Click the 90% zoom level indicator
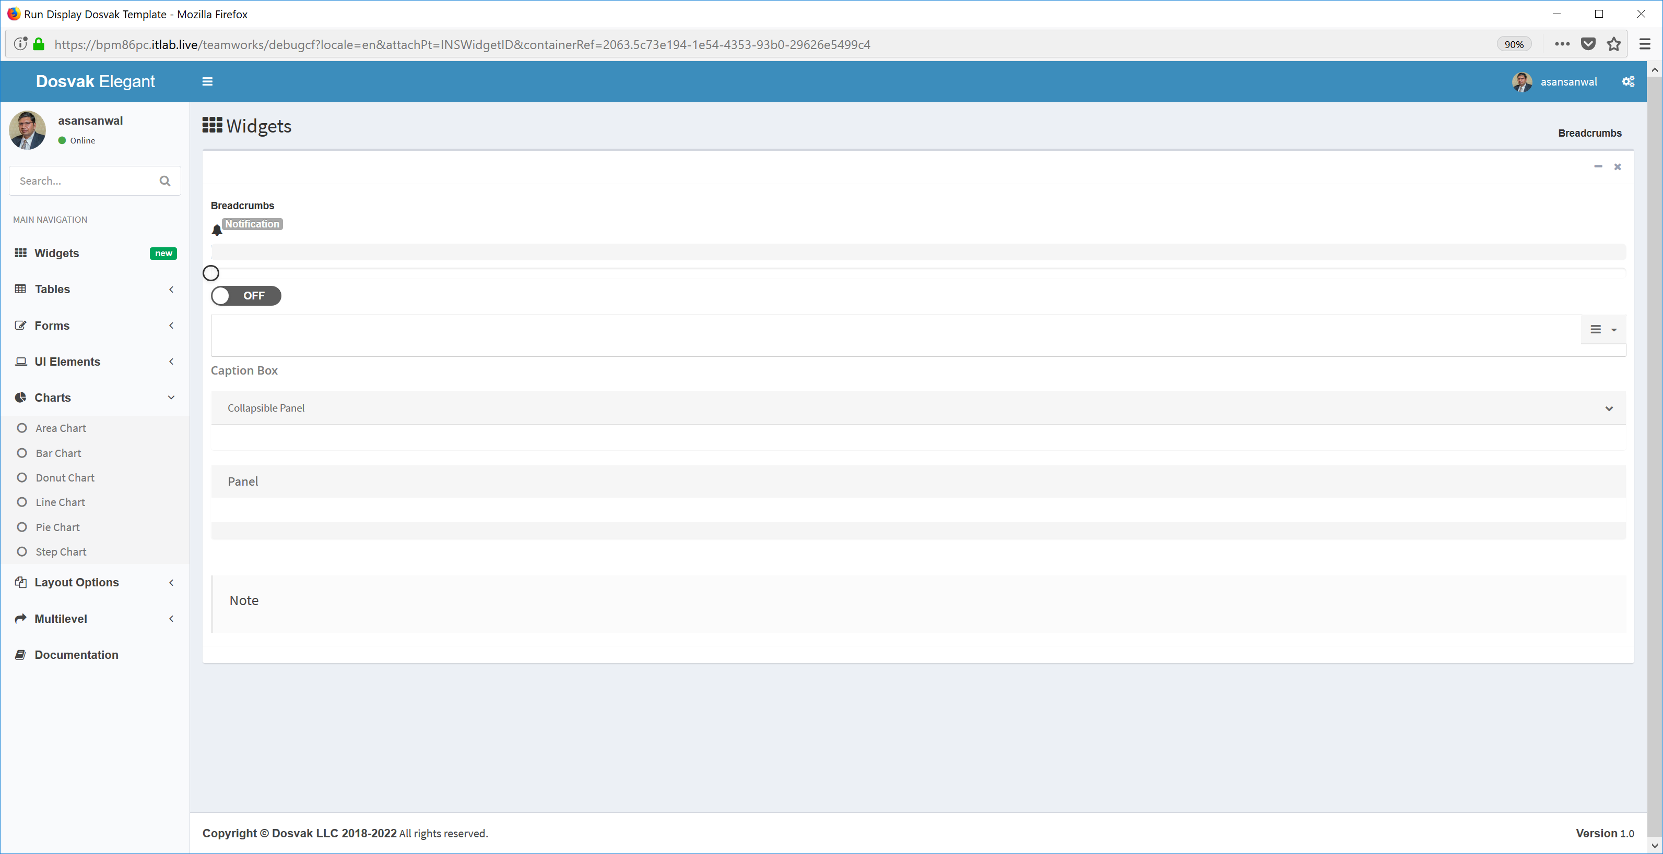This screenshot has width=1663, height=854. point(1514,44)
